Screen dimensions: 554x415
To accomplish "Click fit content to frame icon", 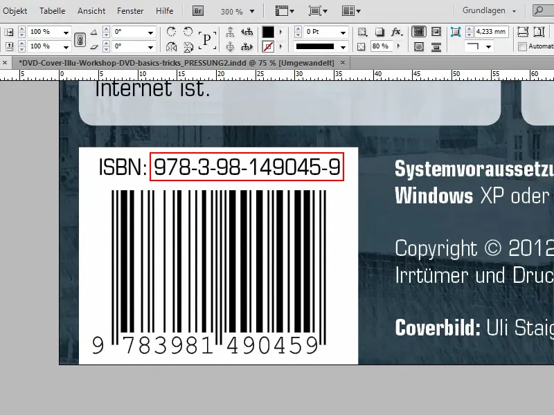I will click(x=523, y=32).
